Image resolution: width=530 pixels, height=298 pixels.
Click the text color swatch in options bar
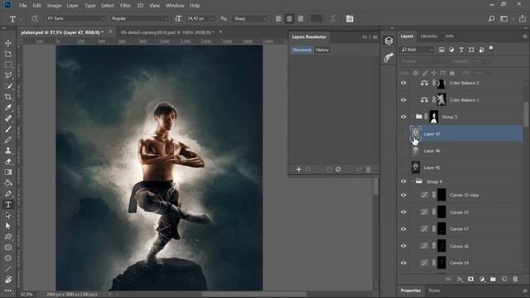tap(316, 18)
